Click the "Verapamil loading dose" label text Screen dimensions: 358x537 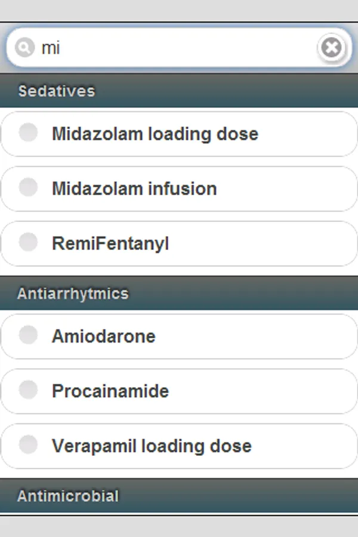pyautogui.click(x=152, y=446)
